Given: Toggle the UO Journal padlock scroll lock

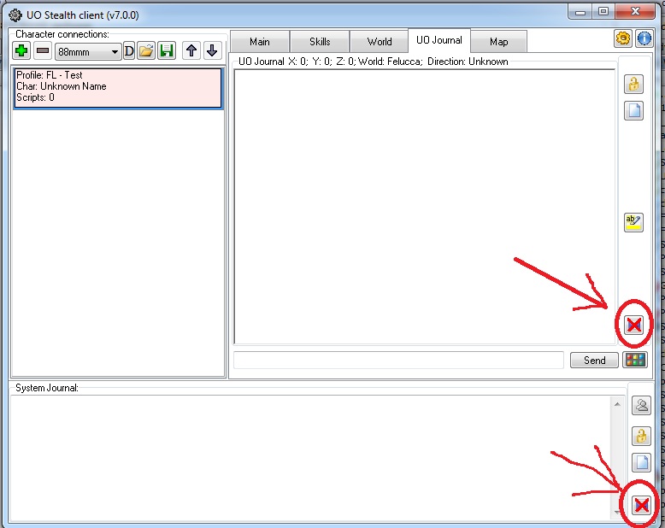Looking at the screenshot, I should [633, 84].
